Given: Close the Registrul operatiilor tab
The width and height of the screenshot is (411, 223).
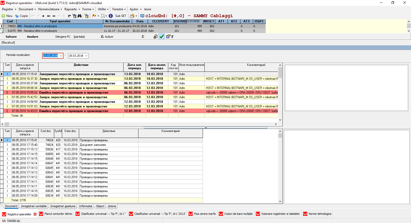Looking at the screenshot, I should [x=35, y=214].
